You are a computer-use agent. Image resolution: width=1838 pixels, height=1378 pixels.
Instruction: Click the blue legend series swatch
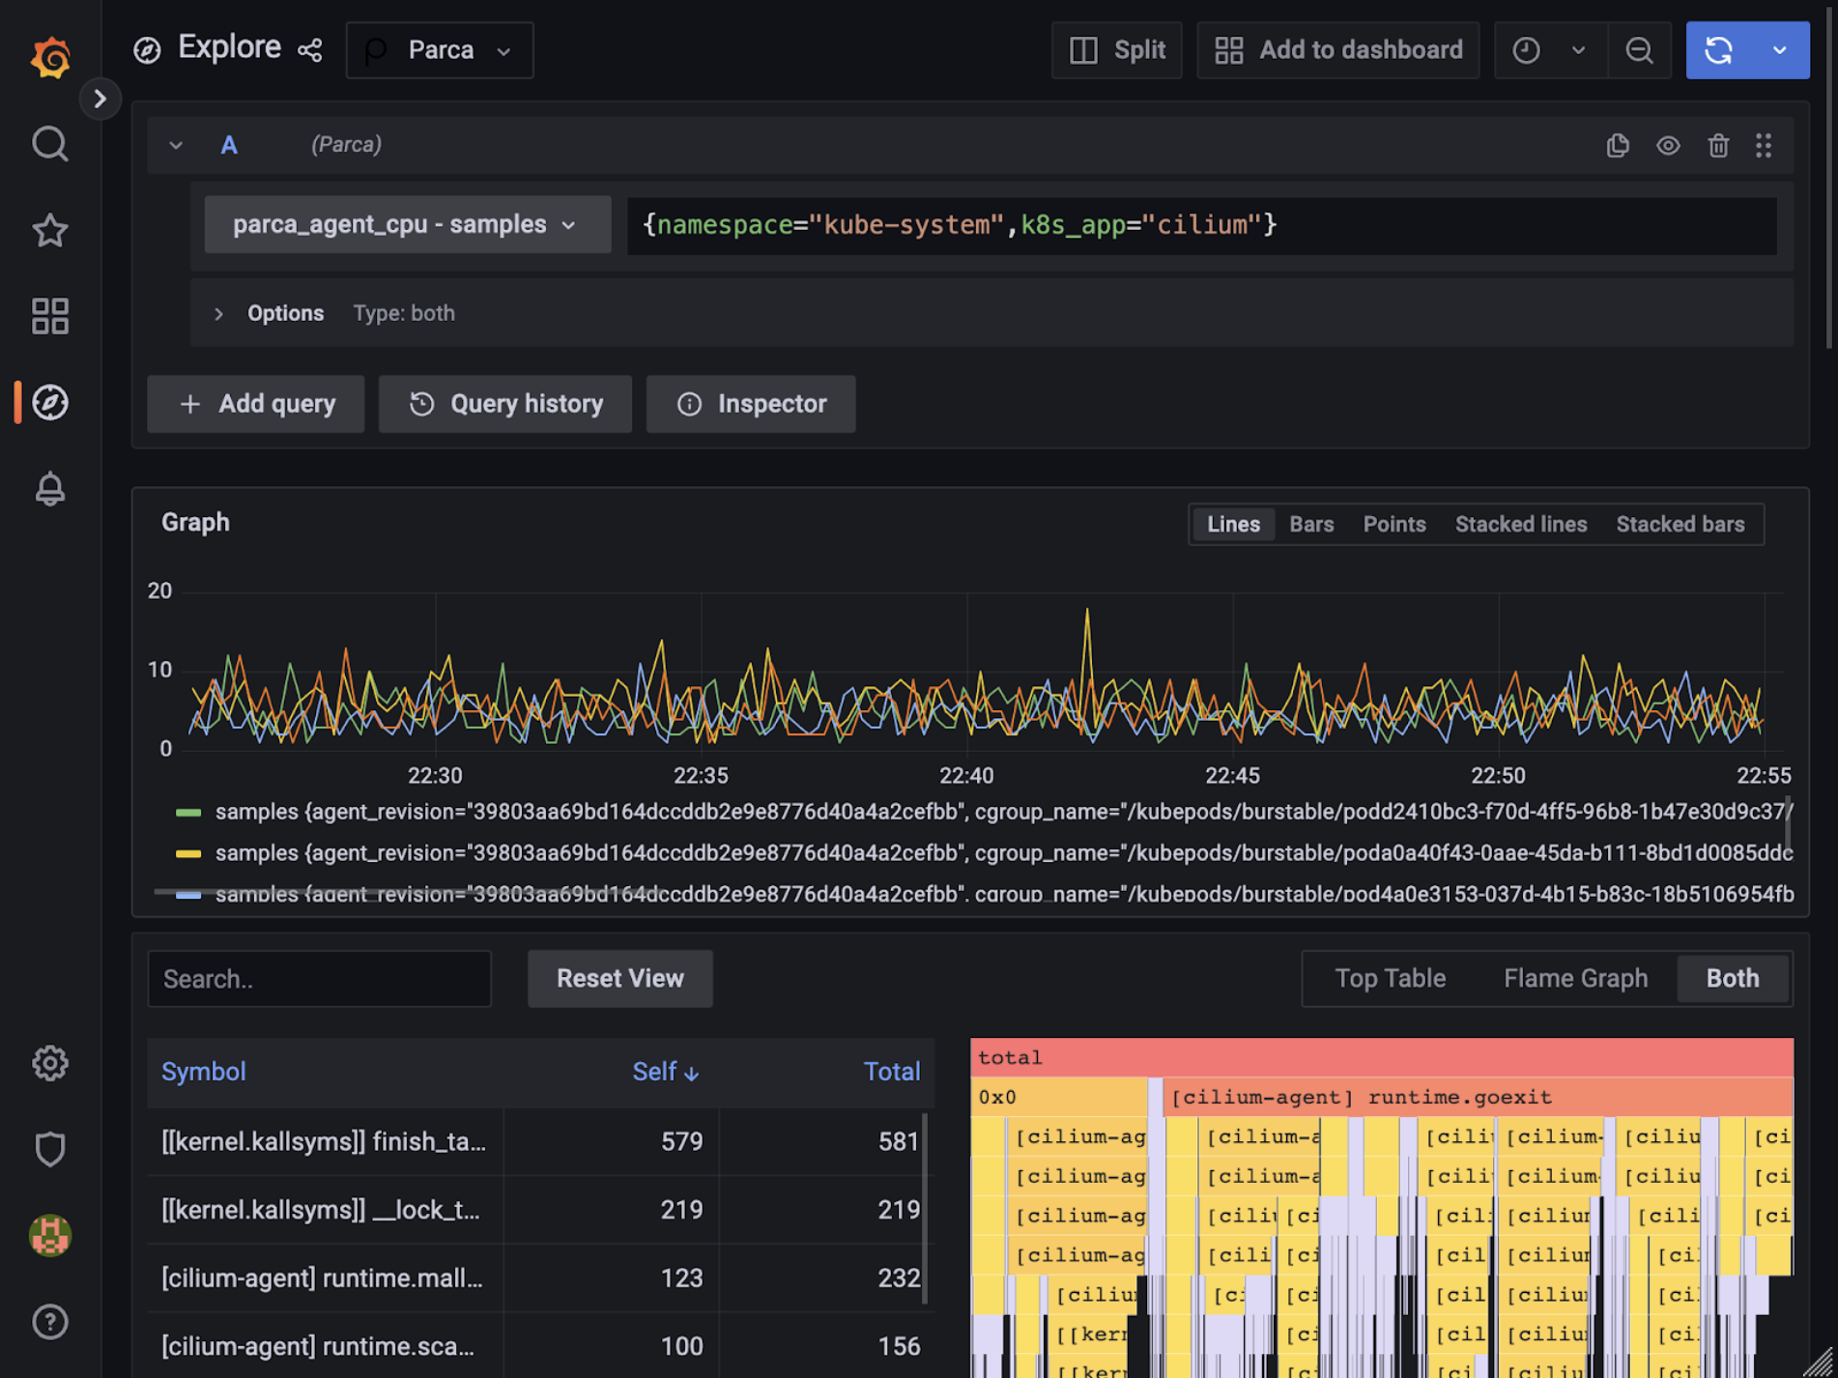coord(188,895)
